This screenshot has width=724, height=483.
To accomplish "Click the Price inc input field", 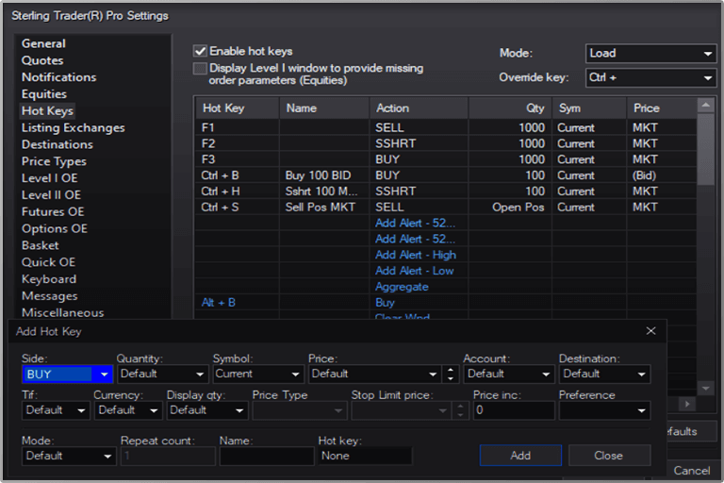I will point(514,410).
